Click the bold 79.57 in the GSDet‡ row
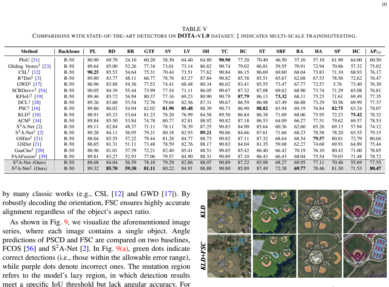Image resolution: width=389 pixels, height=287 pixels. pos(318,139)
